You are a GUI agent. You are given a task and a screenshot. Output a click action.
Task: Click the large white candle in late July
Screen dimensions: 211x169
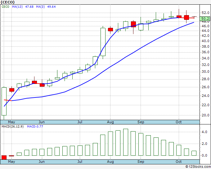pyautogui.click(x=103, y=42)
